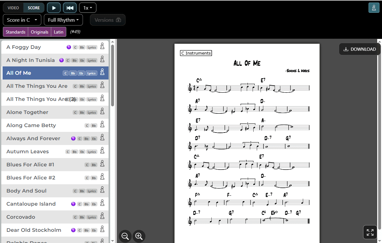Select the Lyrics badge on All Of Me

tap(91, 73)
